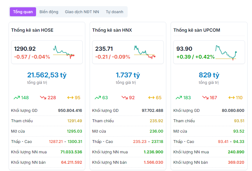The height and width of the screenshot is (171, 252).
Task: Click the HOSE declining stocks down-arrow icon
Action: pyautogui.click(x=43, y=98)
